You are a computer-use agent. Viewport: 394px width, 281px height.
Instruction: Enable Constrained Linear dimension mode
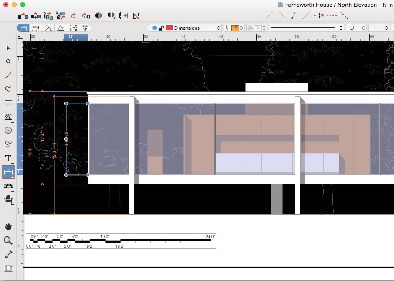click(23, 28)
